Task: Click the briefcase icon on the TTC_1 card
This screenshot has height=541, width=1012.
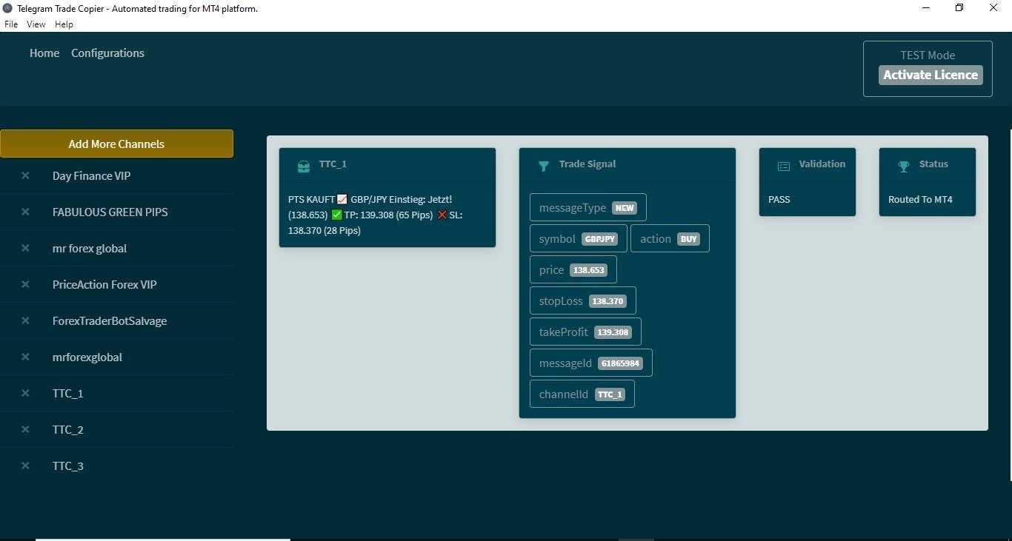Action: click(304, 166)
